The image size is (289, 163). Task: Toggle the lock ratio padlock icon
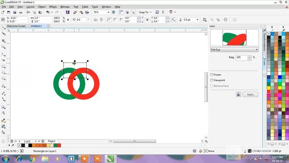(x=68, y=19)
